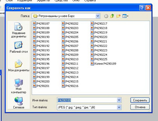
Task: Open Мои документы shortcut
Action: click(x=18, y=66)
